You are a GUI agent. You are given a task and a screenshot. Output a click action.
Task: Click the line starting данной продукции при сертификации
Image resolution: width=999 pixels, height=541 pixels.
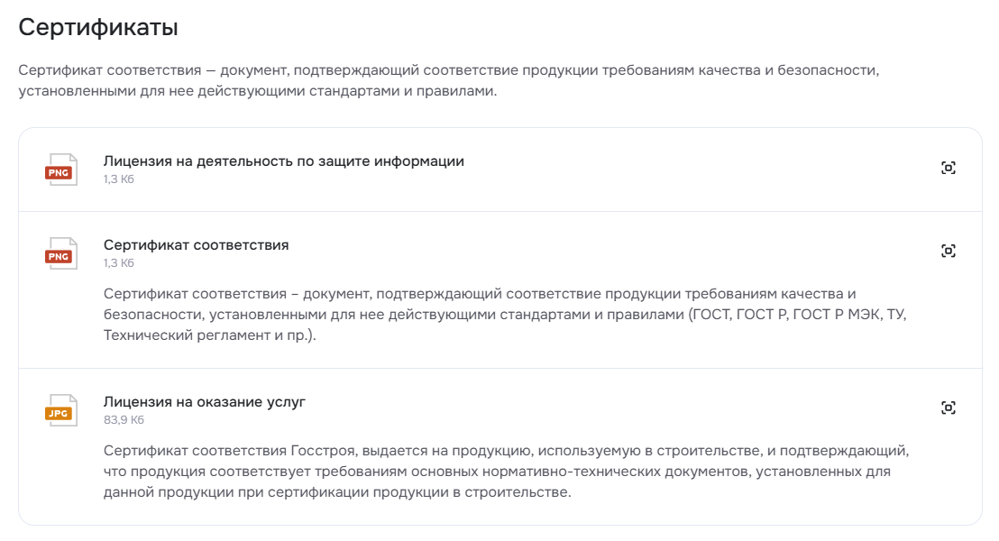tap(337, 492)
